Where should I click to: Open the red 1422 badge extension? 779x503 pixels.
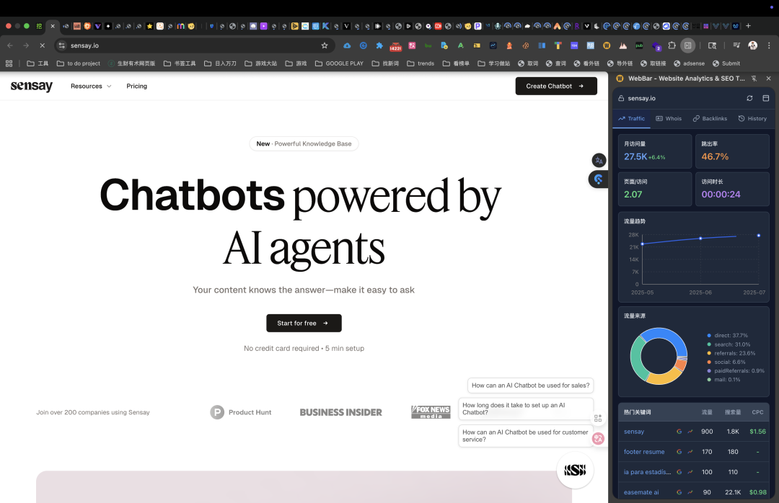[x=395, y=47]
